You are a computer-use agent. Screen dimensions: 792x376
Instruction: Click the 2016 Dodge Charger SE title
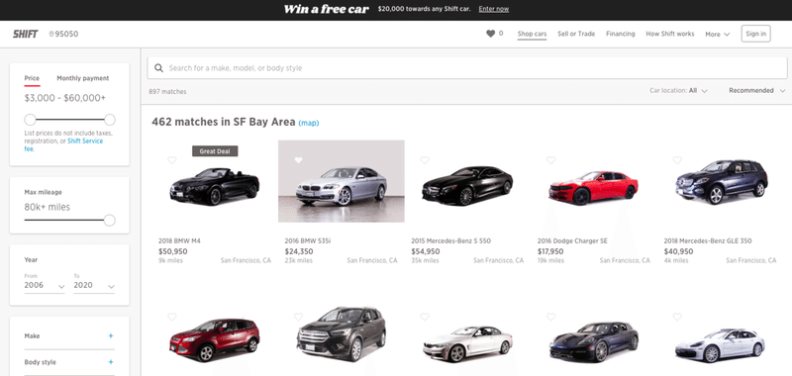click(x=572, y=240)
